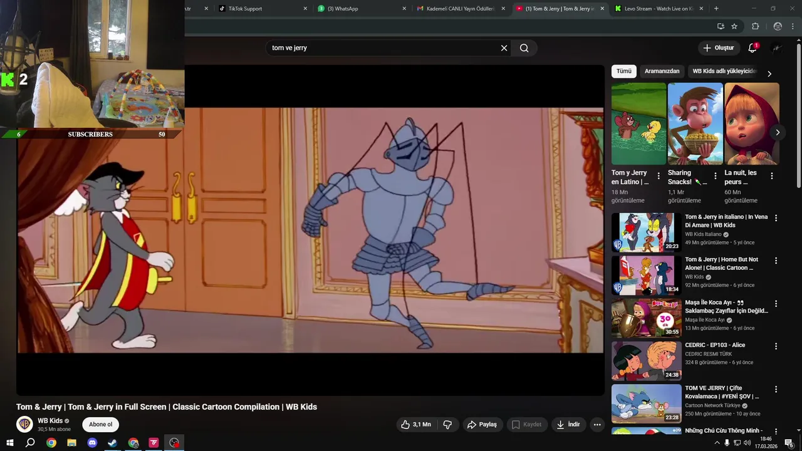
Task: Open options for Tom y Jerry en Latino
Action: coord(659,176)
